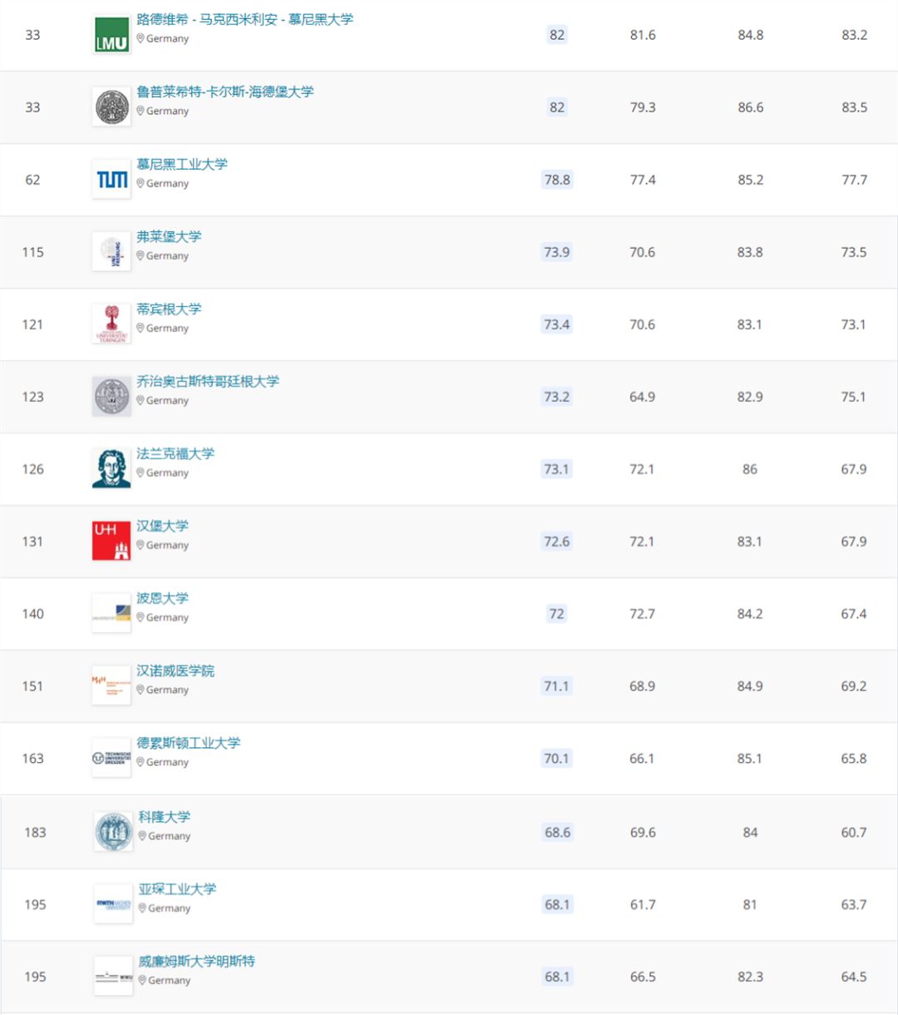
Task: Open the 汉诺威医学院 link
Action: pyautogui.click(x=175, y=671)
